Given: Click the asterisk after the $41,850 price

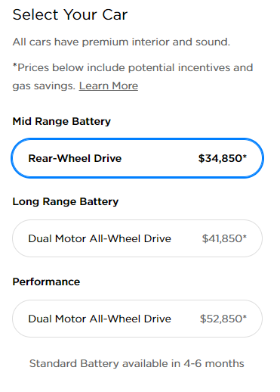Looking at the screenshot, I should pyautogui.click(x=245, y=237).
